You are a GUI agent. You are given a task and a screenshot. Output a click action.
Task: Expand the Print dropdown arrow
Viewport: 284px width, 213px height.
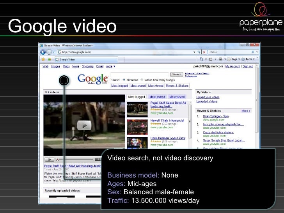point(225,59)
